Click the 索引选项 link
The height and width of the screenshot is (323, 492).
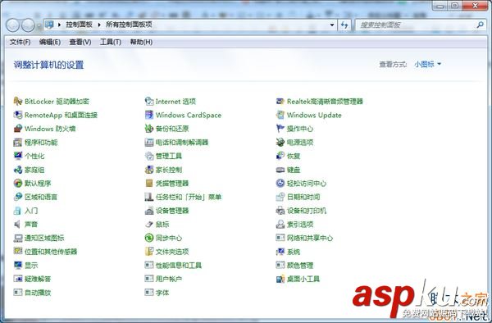[x=300, y=225]
